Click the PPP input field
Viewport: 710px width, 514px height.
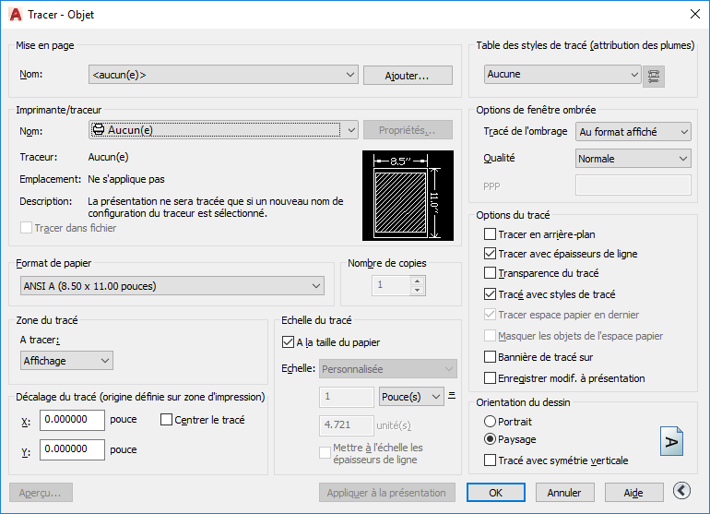[633, 185]
